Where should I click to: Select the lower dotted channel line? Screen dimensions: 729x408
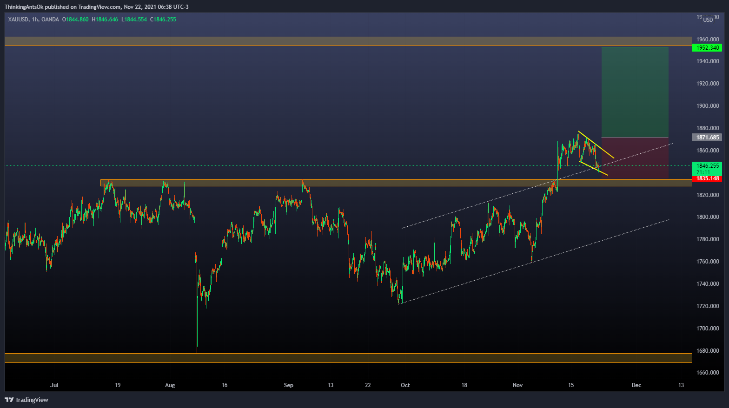click(x=534, y=262)
